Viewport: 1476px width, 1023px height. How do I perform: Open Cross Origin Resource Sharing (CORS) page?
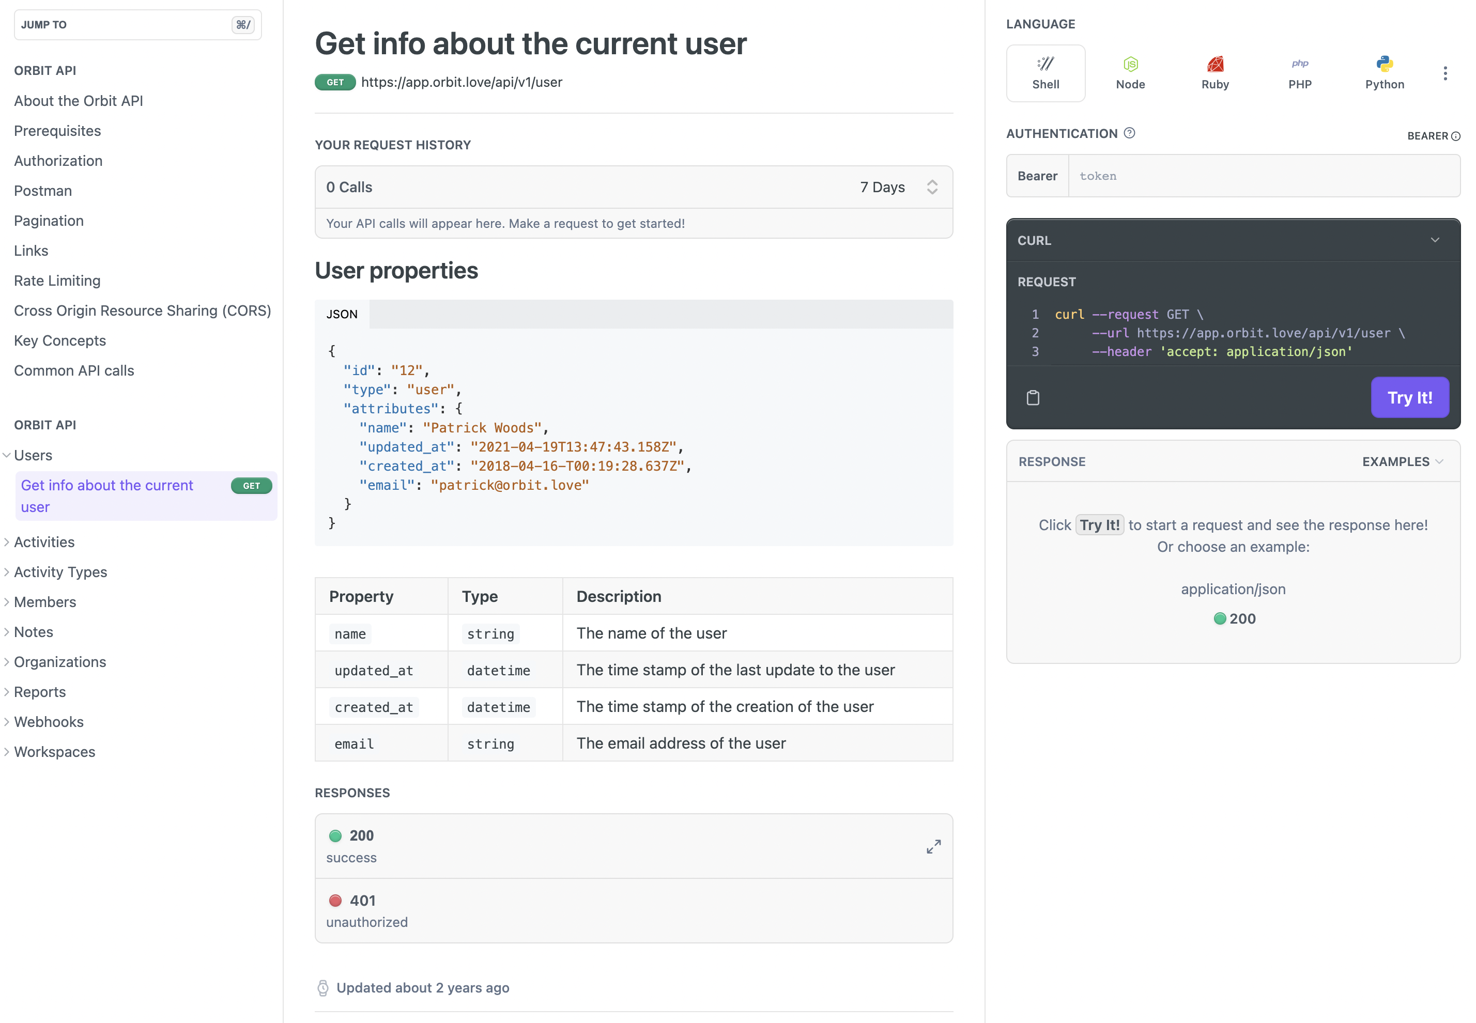click(x=142, y=310)
